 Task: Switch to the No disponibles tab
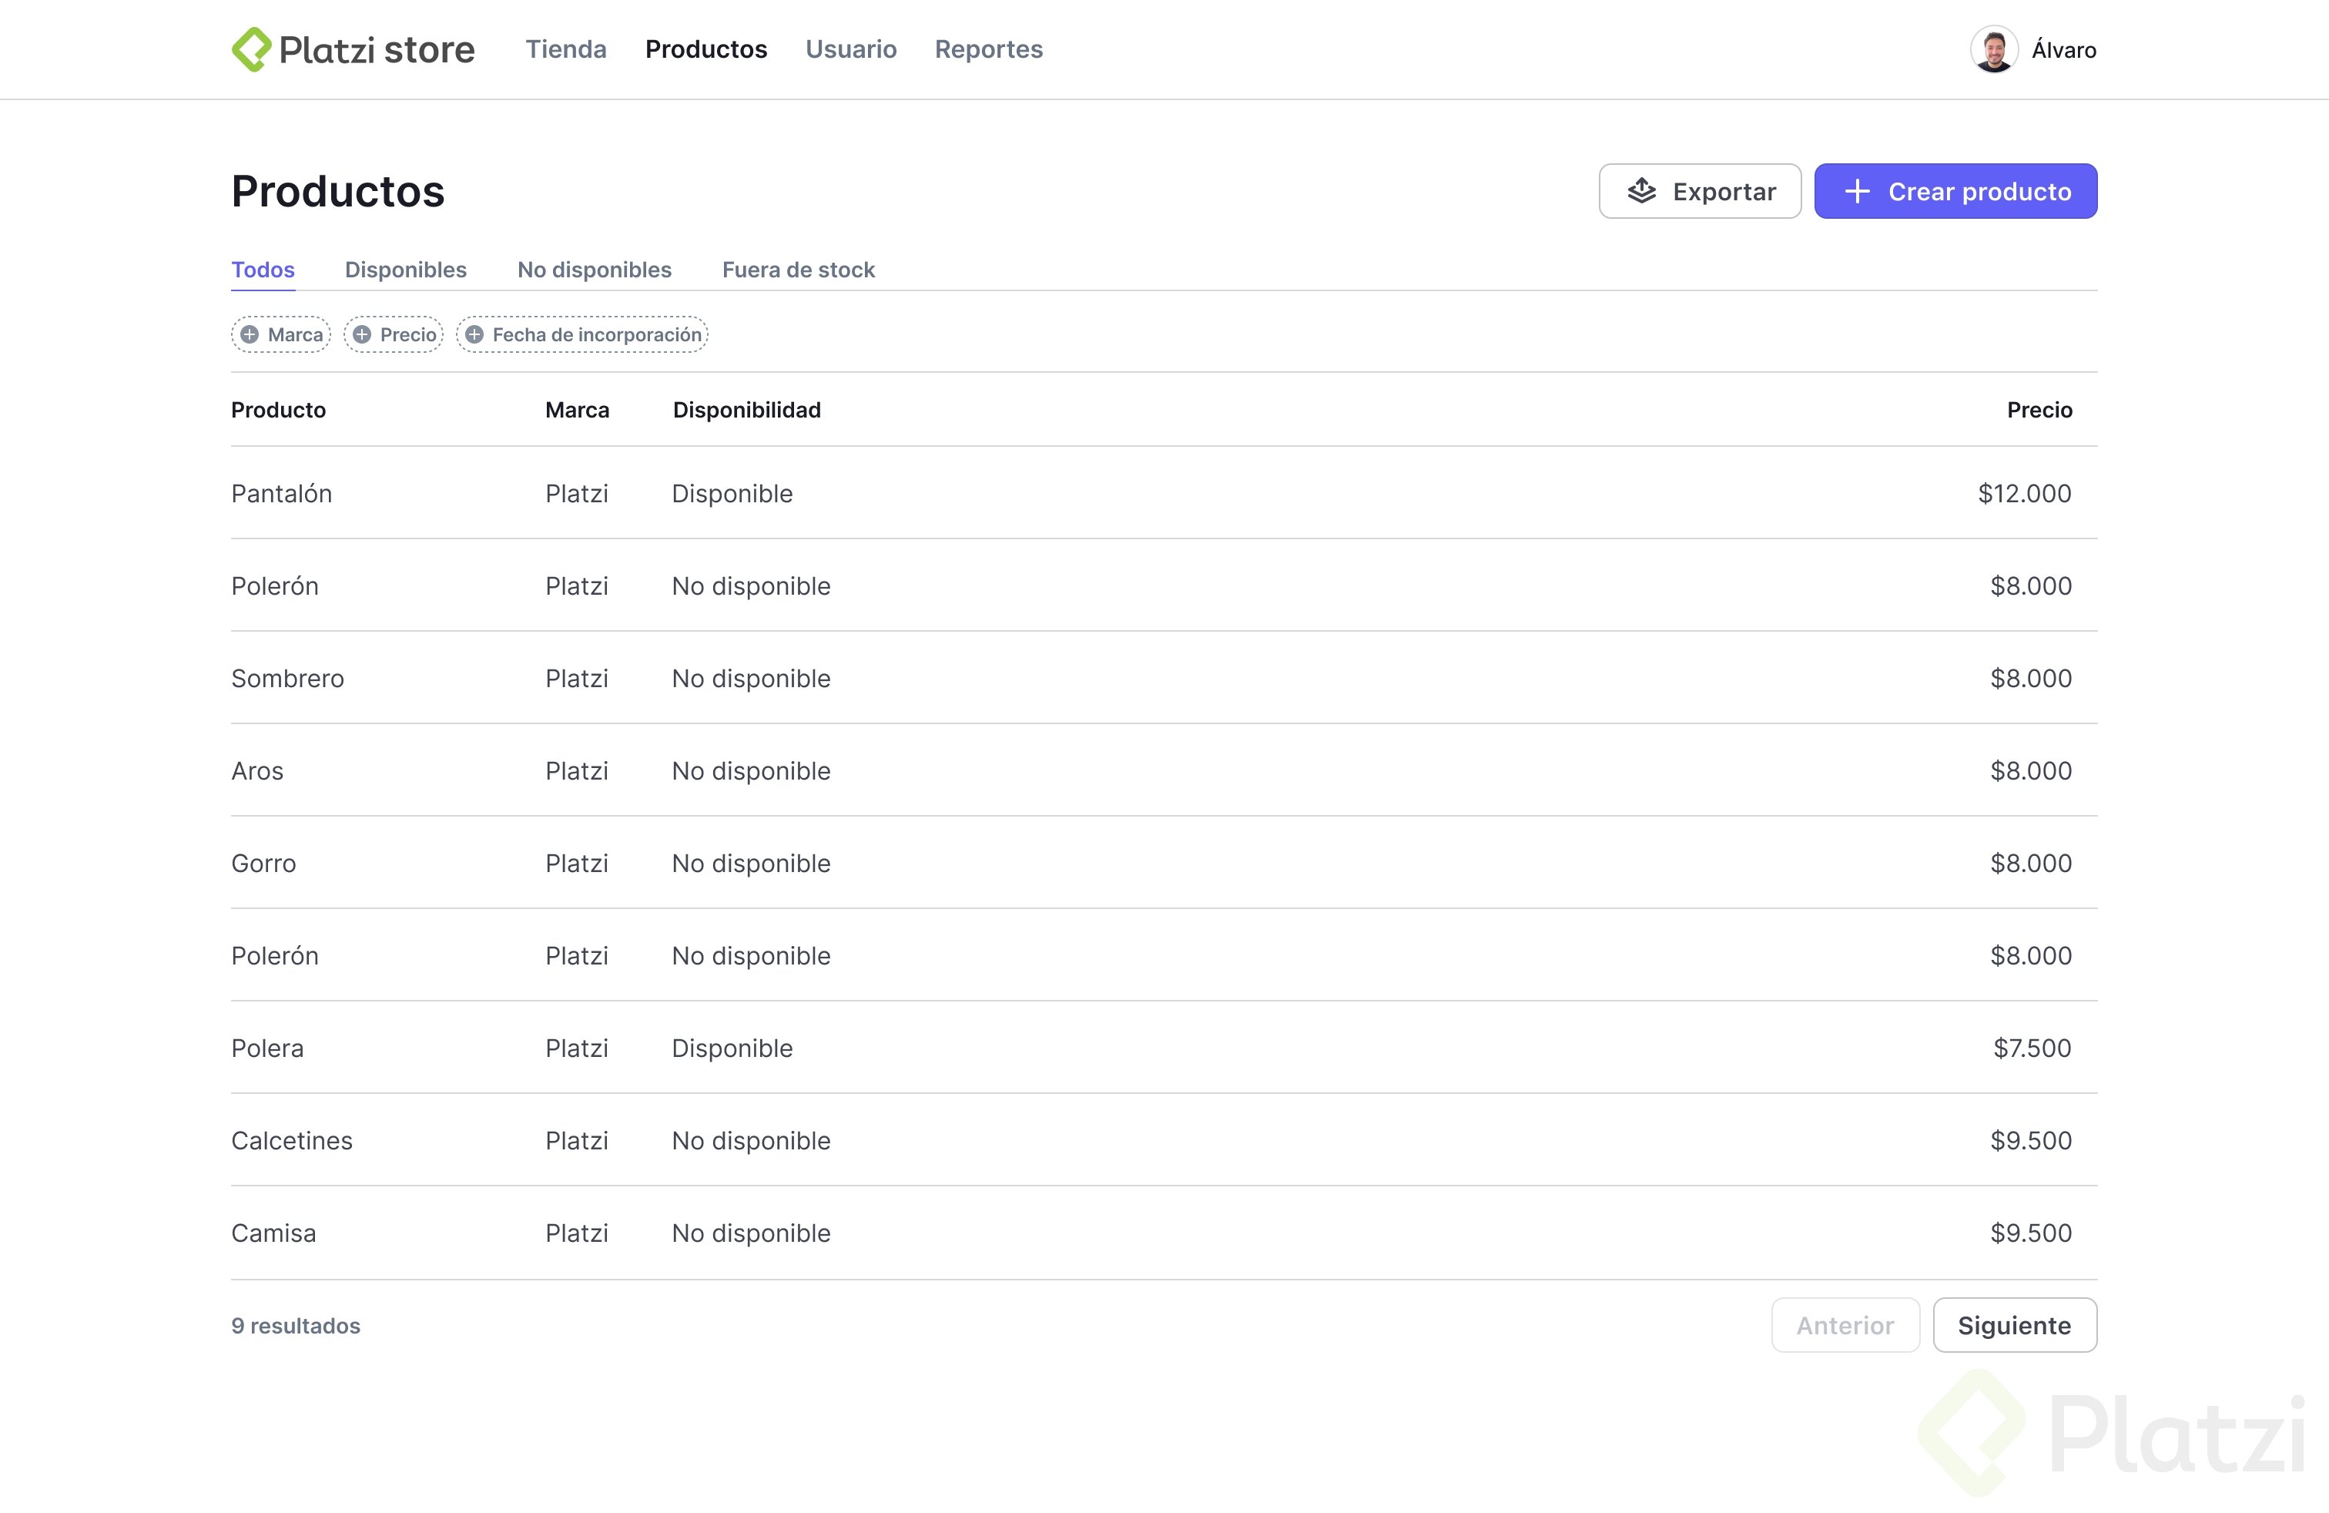coord(594,269)
